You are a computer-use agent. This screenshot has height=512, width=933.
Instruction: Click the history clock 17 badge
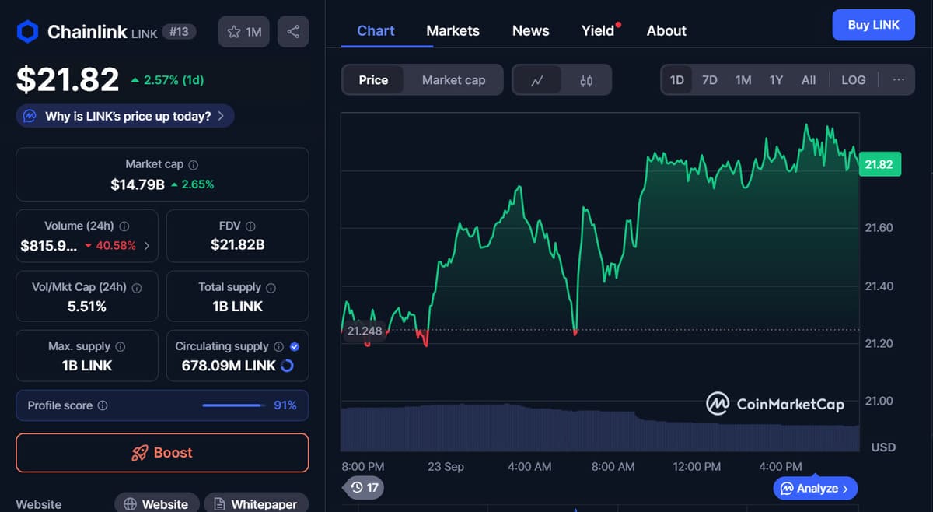pyautogui.click(x=362, y=488)
